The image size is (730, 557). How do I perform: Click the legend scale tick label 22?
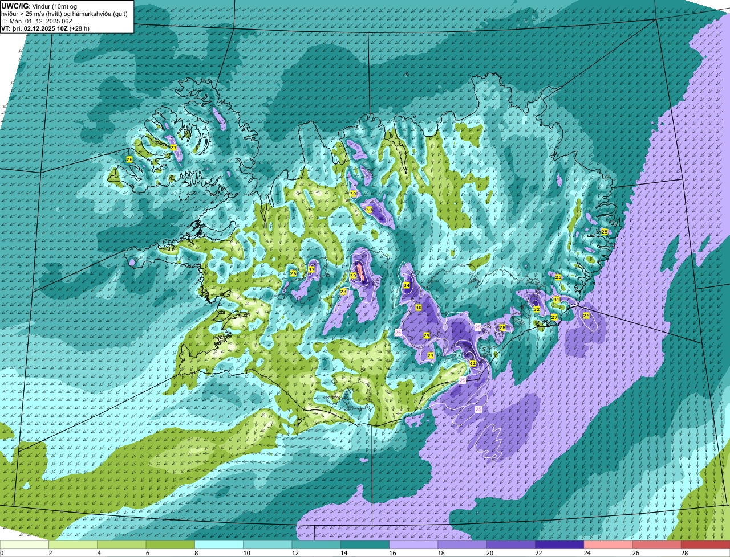(x=538, y=553)
